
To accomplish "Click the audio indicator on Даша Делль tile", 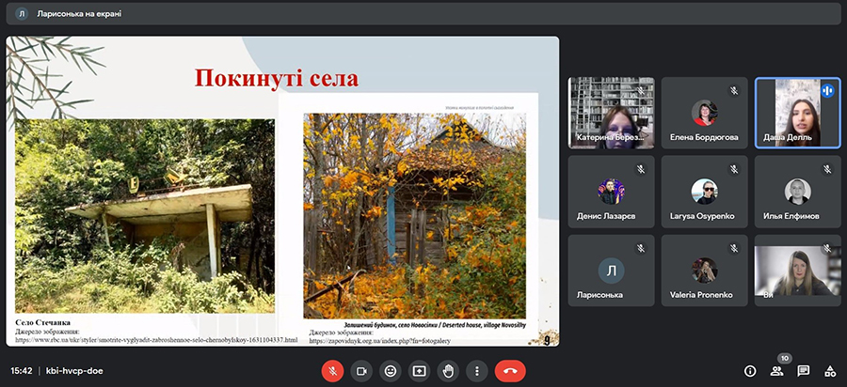I will [x=827, y=90].
